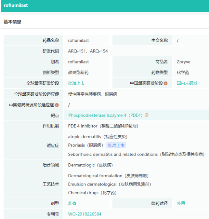The height and width of the screenshot is (219, 209).
Task: Click Emulsion dermatological (皮肤病用乳液剂) text
Action: coord(110,185)
